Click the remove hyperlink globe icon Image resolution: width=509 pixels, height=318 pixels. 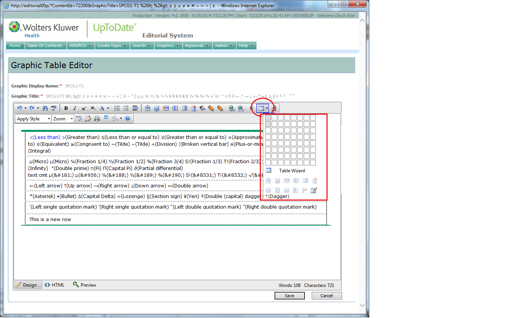(x=241, y=109)
